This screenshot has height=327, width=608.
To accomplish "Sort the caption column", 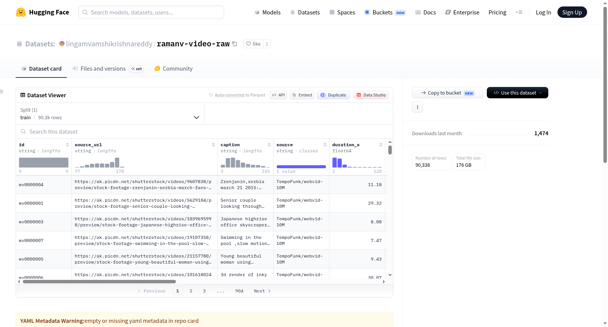I will click(x=269, y=145).
